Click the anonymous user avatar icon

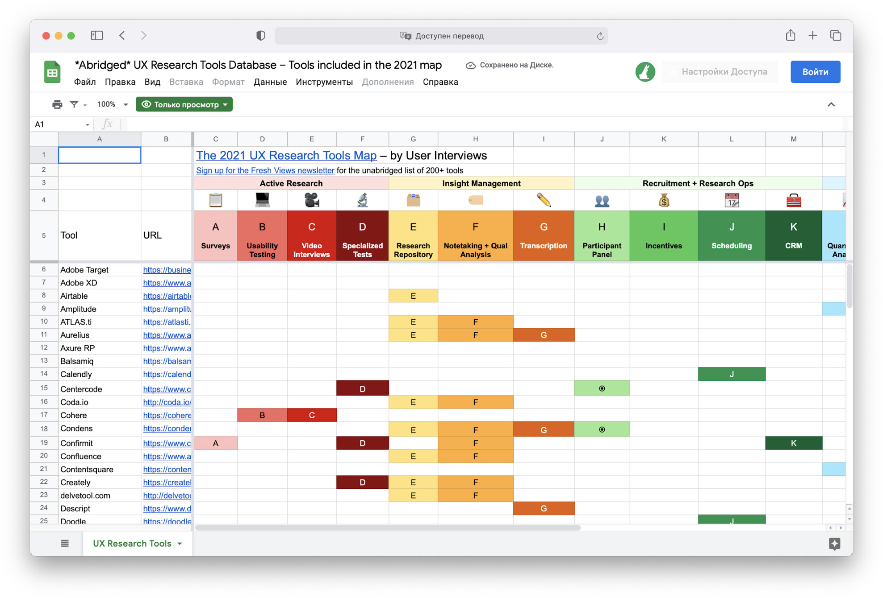point(645,72)
